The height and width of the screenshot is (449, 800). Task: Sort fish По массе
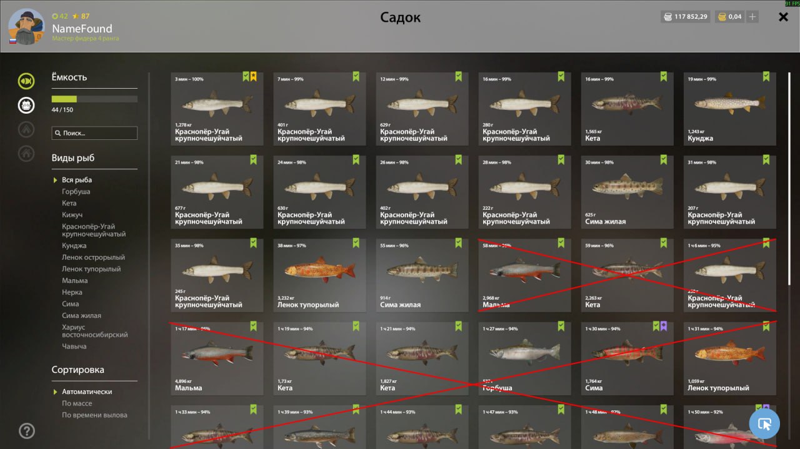coord(77,403)
